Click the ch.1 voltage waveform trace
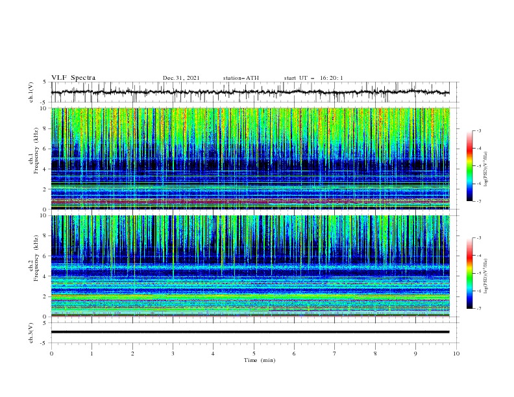The height and width of the screenshot is (397, 514). [x=251, y=92]
